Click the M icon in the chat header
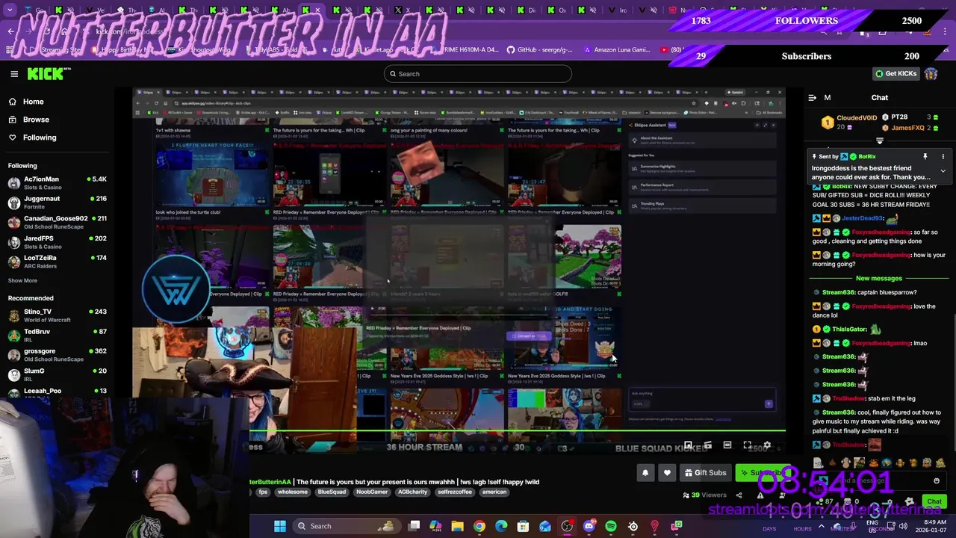 [828, 98]
